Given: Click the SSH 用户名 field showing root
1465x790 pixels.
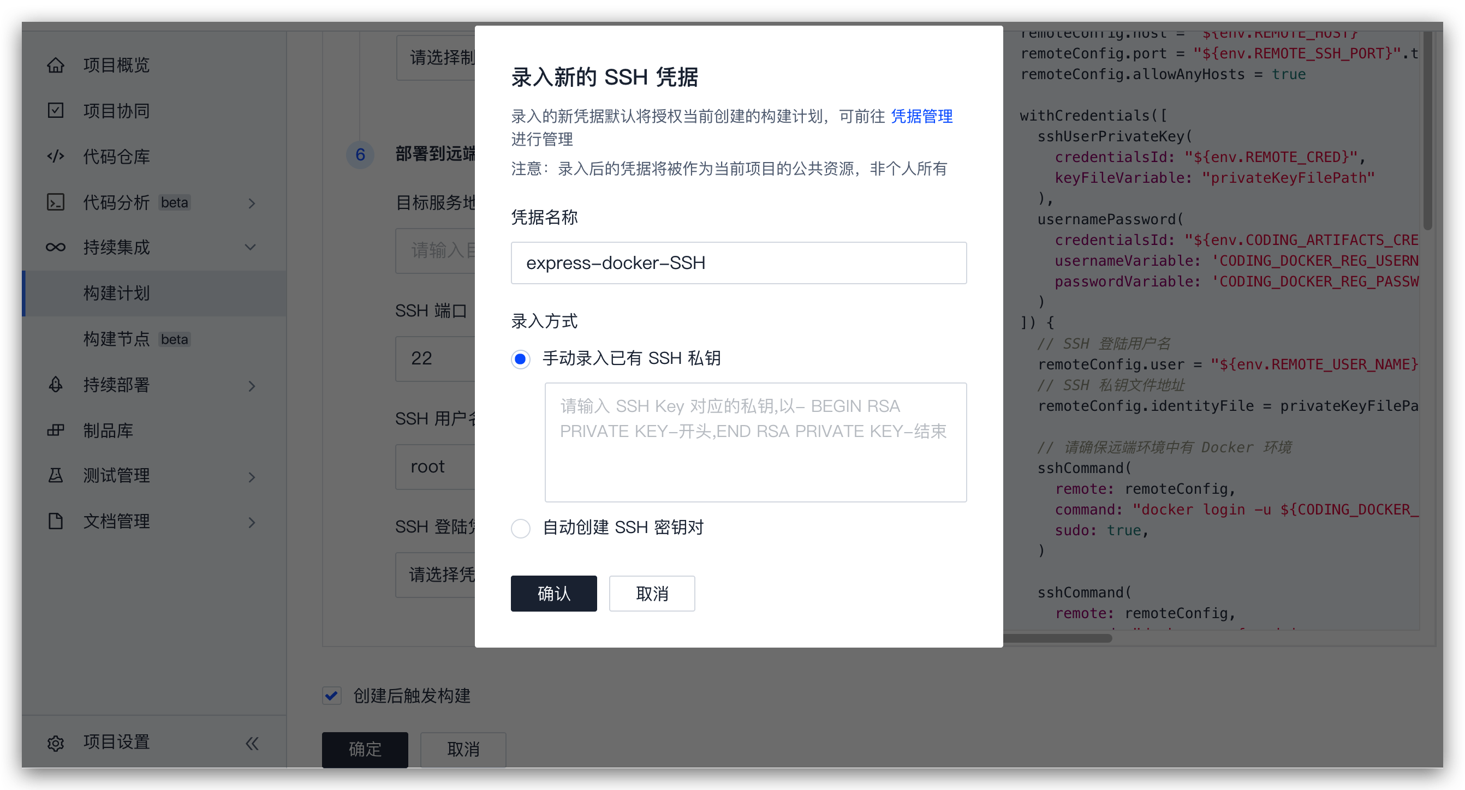Looking at the screenshot, I should click(x=435, y=466).
